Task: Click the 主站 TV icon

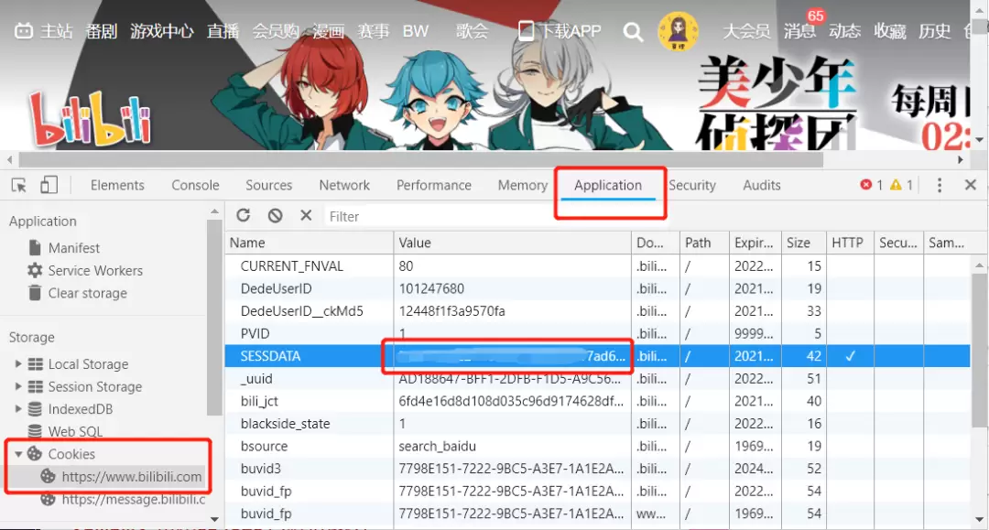Action: pyautogui.click(x=24, y=31)
